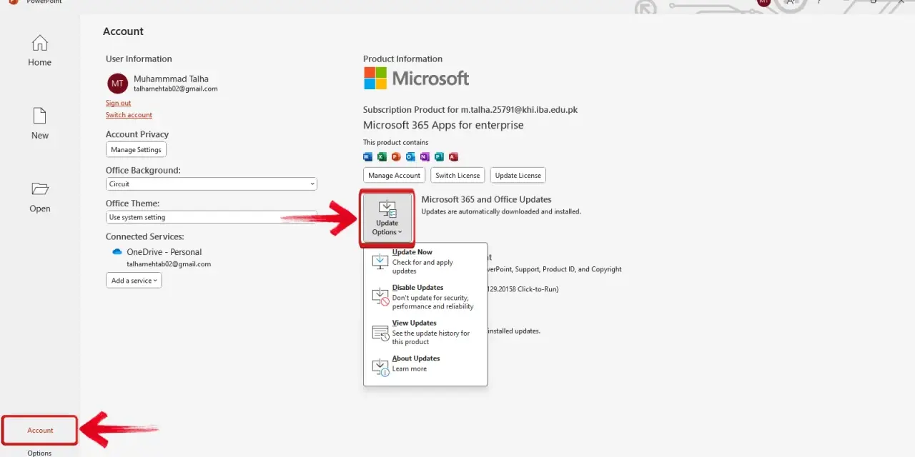The image size is (915, 457).
Task: Click the Outlook app icon
Action: click(x=410, y=156)
